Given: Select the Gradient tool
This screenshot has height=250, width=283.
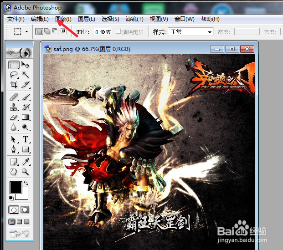Looking at the screenshot, I should 25,117.
